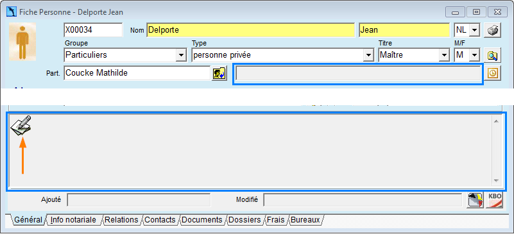Click the orange clock history icon
The image size is (514, 234).
pos(492,73)
